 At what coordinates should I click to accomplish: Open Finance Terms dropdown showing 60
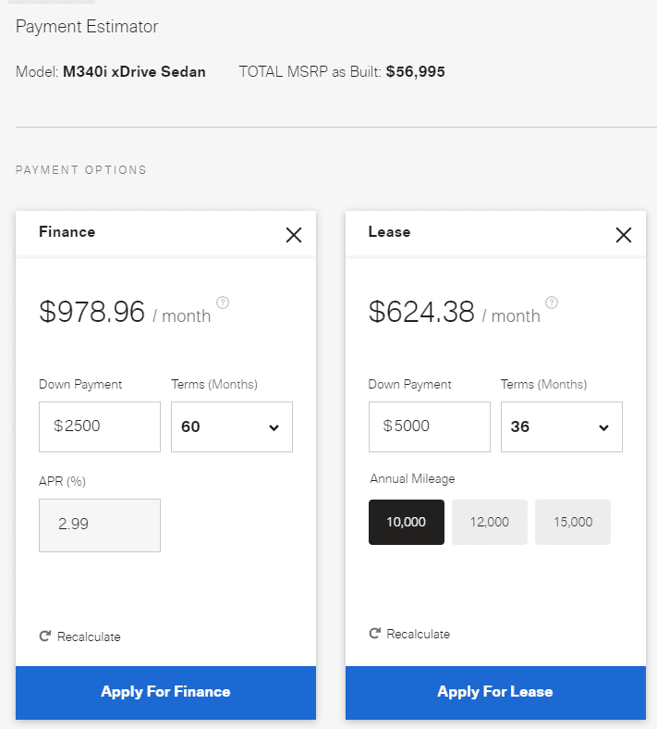pyautogui.click(x=232, y=426)
